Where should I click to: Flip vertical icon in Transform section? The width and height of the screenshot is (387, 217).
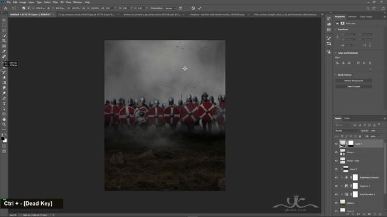click(x=369, y=45)
